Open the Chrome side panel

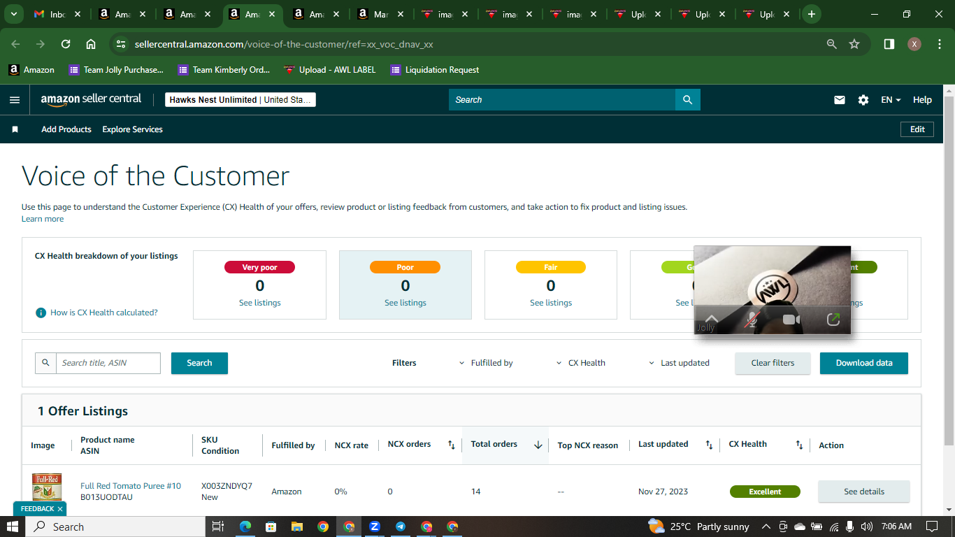click(889, 44)
